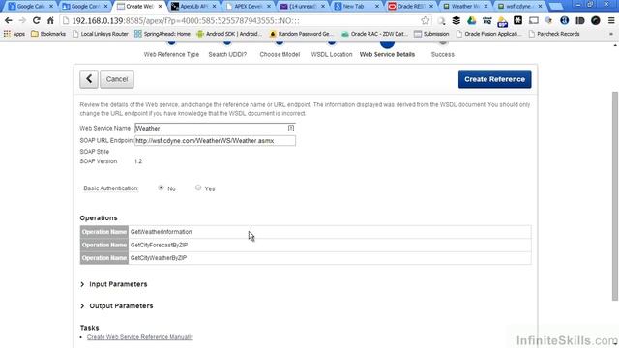619x348 pixels.
Task: Click the Choose tModel wizard step
Action: 280,54
